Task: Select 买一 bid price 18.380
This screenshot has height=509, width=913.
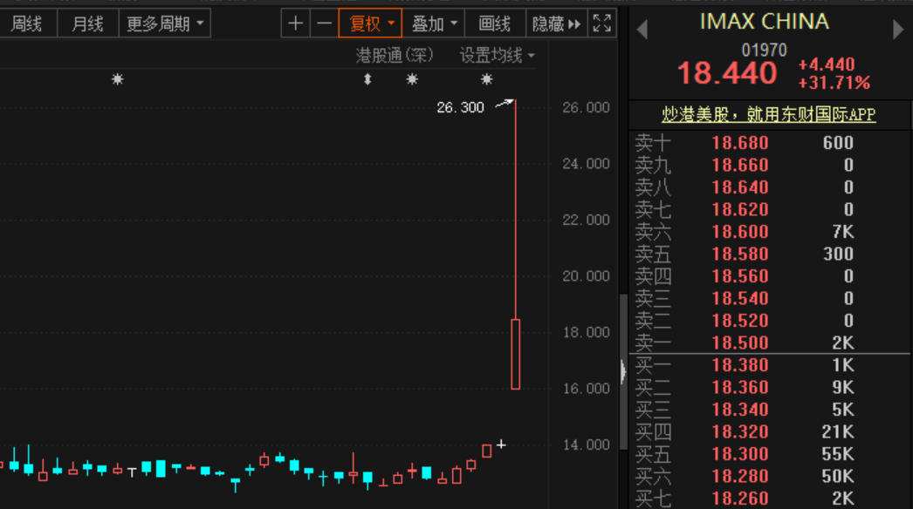Action: (x=740, y=364)
